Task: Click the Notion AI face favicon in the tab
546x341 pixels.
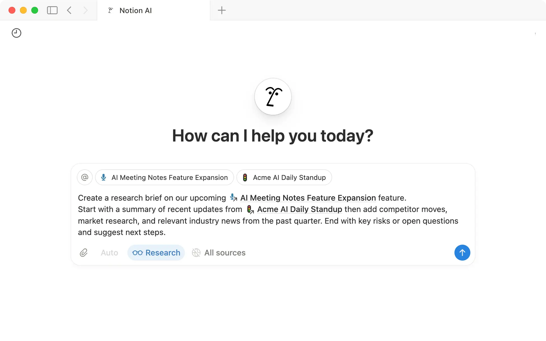Action: click(x=110, y=10)
